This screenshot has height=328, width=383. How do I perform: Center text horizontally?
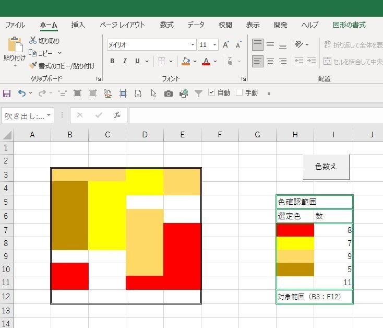pos(270,61)
